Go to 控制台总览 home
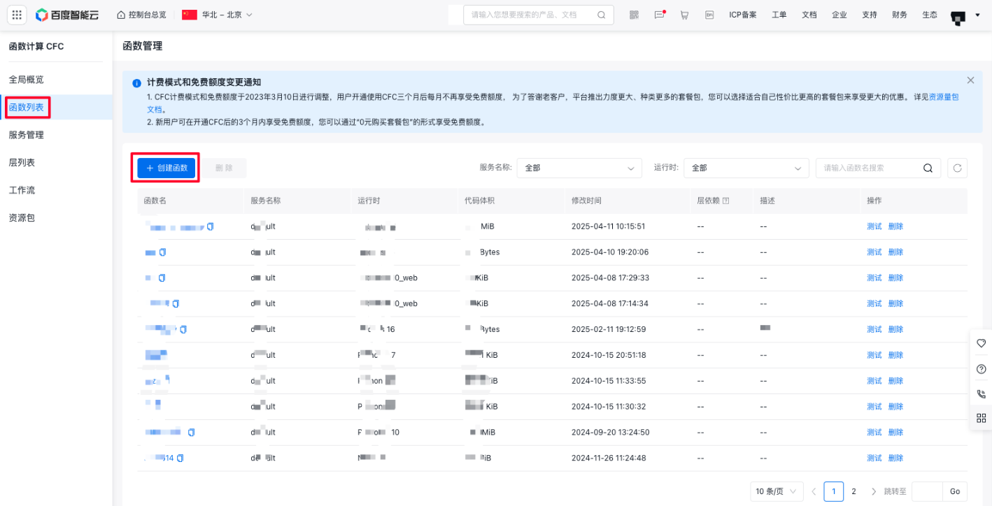The image size is (992, 506). click(x=141, y=15)
